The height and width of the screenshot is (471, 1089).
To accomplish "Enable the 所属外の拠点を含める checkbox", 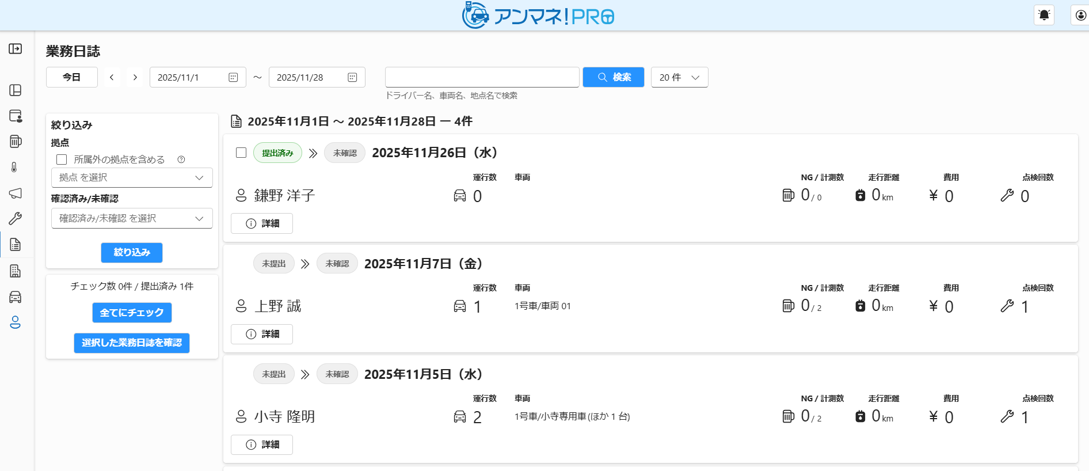I will click(x=62, y=159).
